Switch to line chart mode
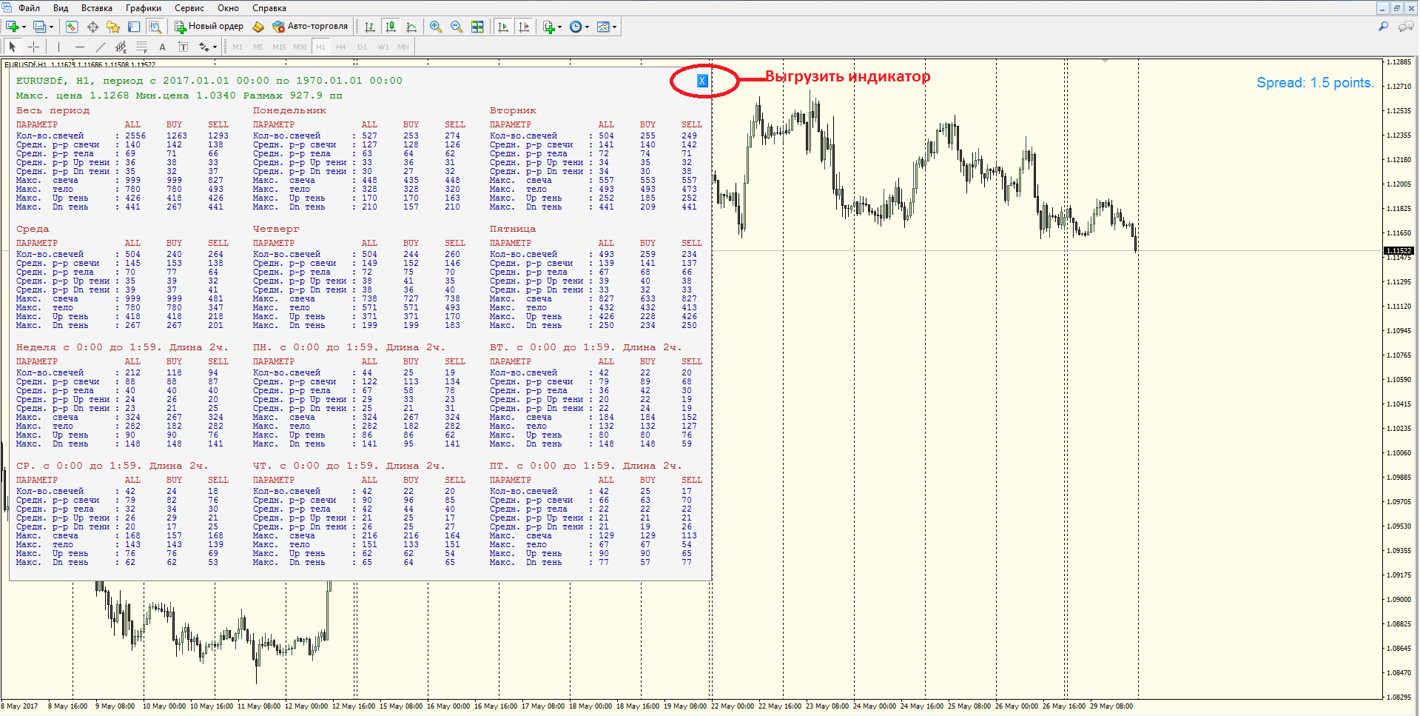Image resolution: width=1420 pixels, height=716 pixels. coord(411,27)
